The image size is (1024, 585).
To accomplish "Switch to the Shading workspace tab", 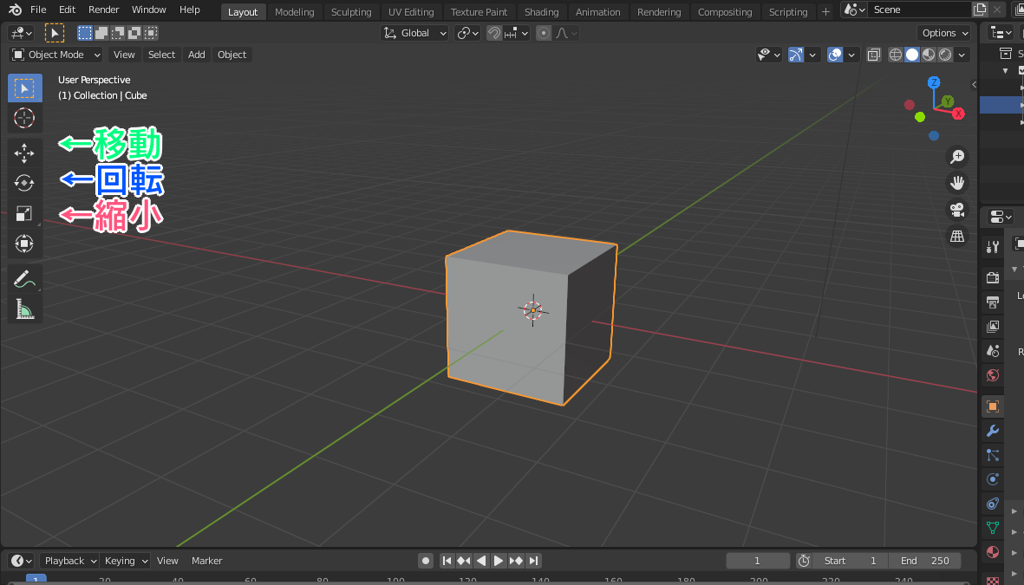I will [x=541, y=12].
